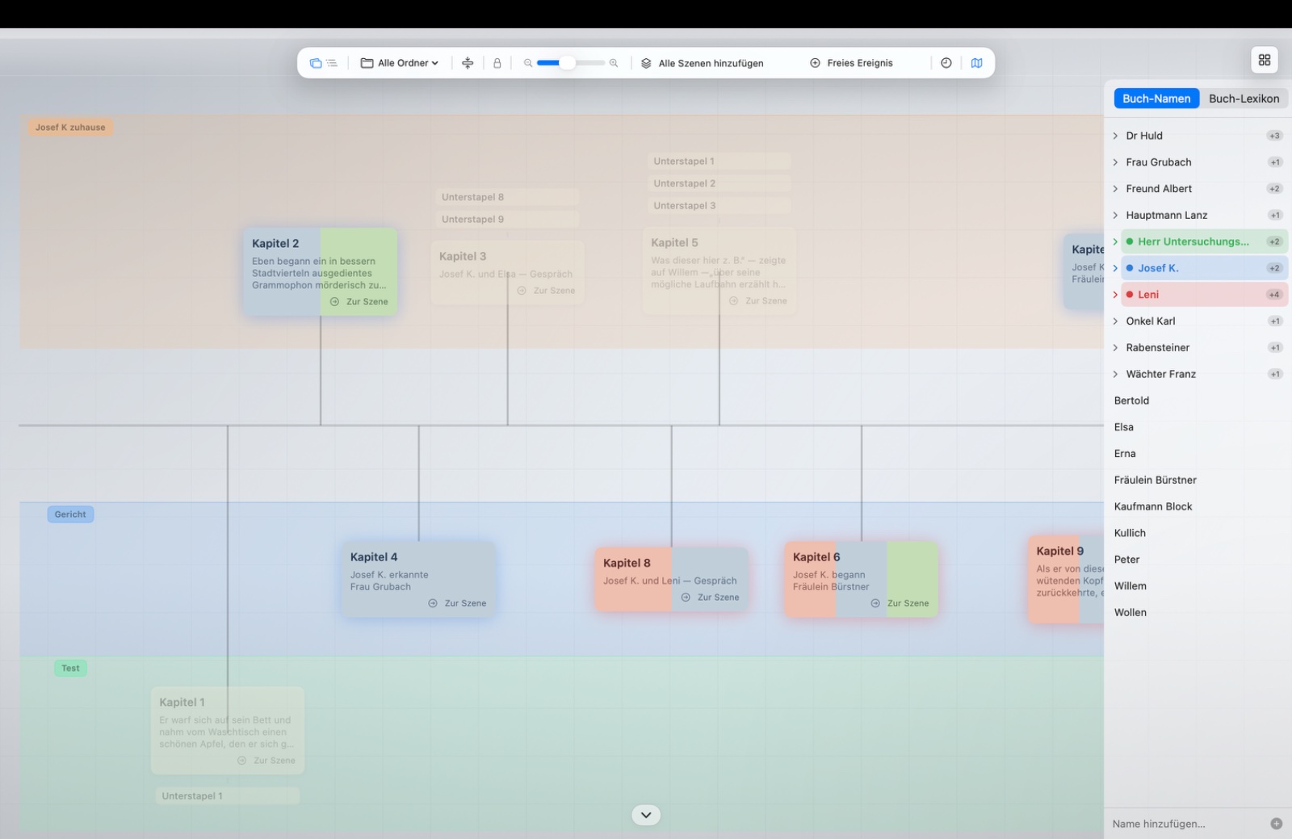Click Unterstapel 1 below Kapitel 1
Image resolution: width=1292 pixels, height=839 pixels.
click(x=227, y=796)
